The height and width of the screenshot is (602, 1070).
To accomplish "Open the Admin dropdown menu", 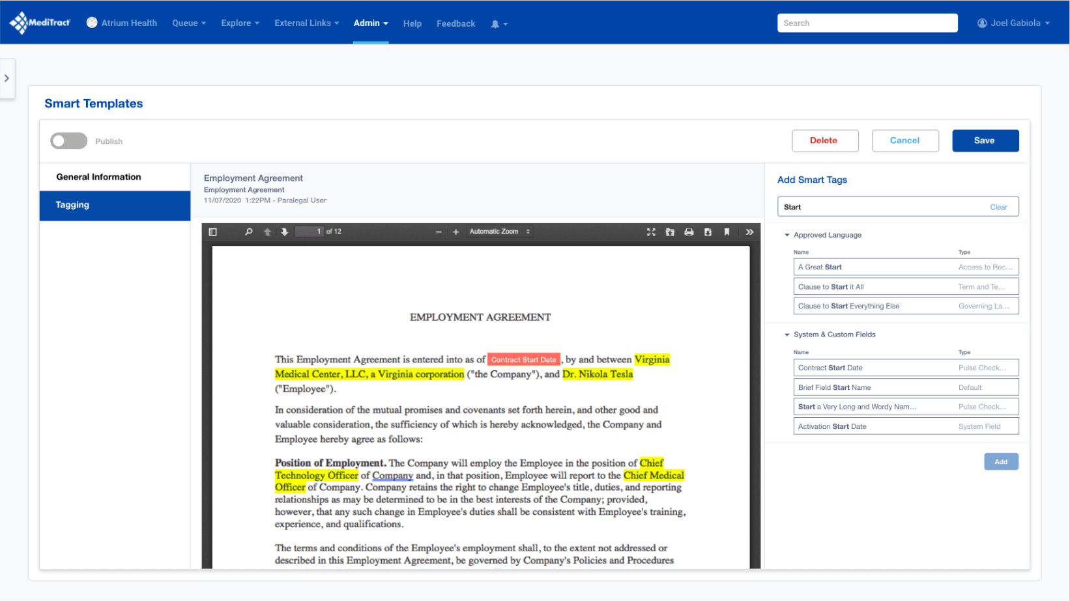I will [x=371, y=23].
